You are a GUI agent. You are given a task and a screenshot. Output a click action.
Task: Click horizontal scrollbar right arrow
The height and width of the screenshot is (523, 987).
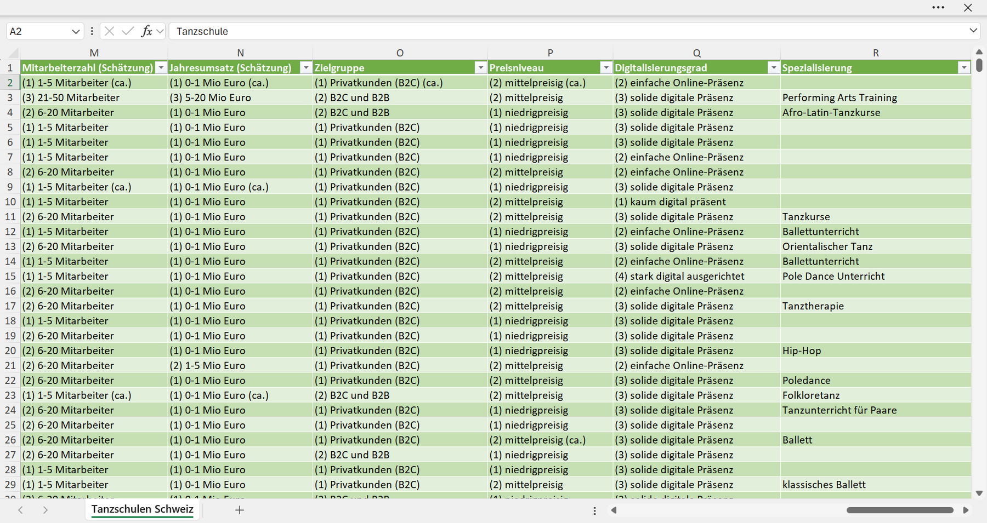[966, 510]
